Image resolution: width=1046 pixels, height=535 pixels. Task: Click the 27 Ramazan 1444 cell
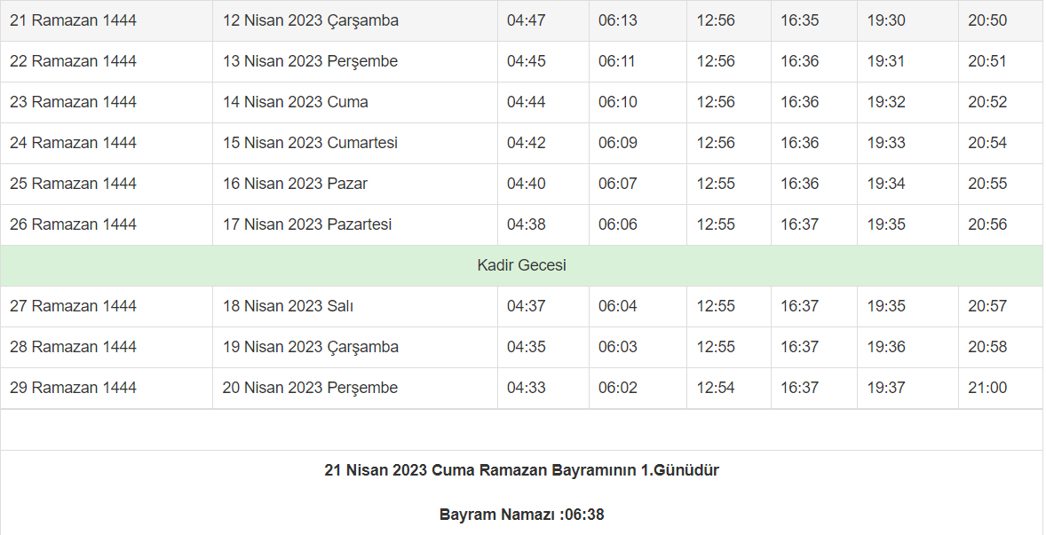(x=73, y=306)
